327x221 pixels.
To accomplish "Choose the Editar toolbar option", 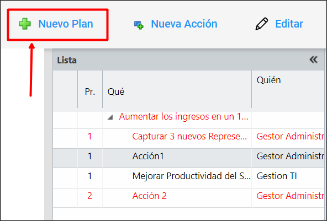I will point(289,24).
